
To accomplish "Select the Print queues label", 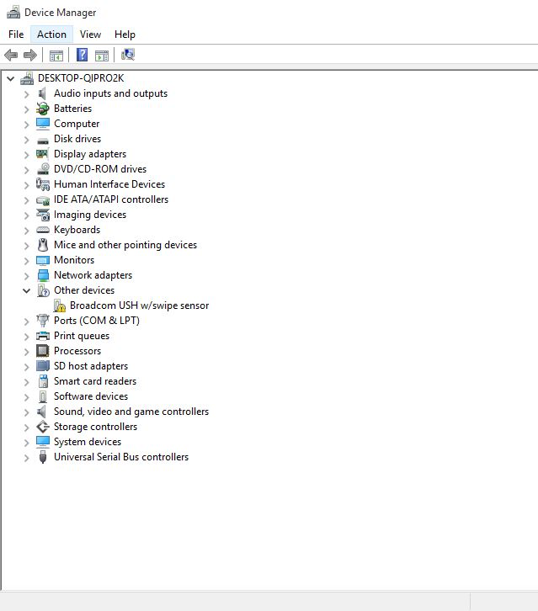I will click(x=82, y=336).
